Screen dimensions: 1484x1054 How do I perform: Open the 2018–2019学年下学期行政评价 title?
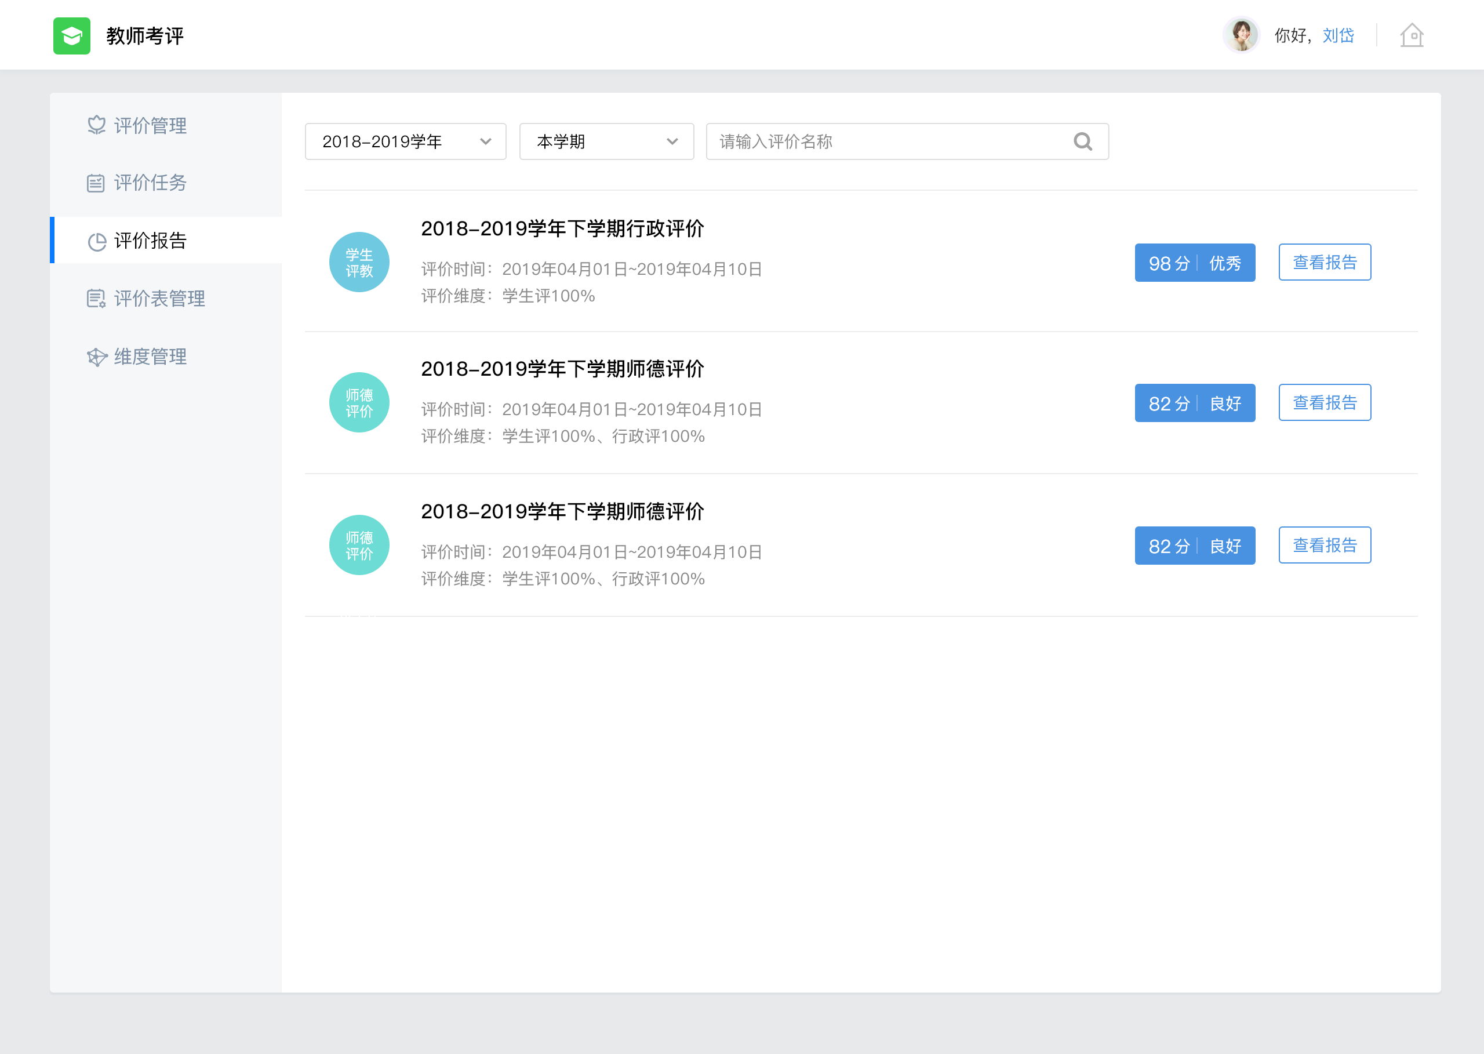coord(562,228)
